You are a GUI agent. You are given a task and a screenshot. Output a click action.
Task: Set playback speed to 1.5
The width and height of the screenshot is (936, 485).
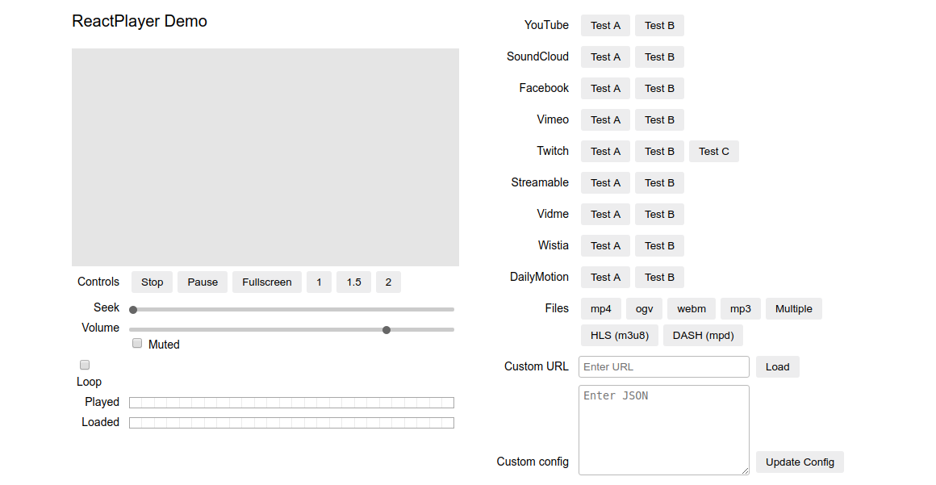[354, 282]
